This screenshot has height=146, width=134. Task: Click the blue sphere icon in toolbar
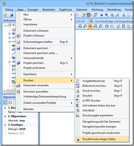[x=102, y=15]
